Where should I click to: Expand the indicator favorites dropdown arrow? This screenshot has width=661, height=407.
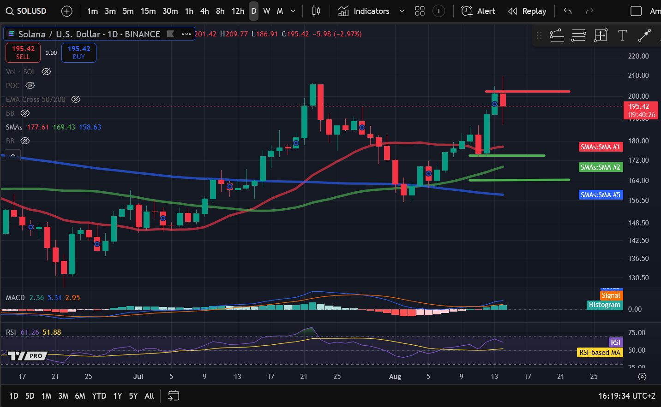402,11
